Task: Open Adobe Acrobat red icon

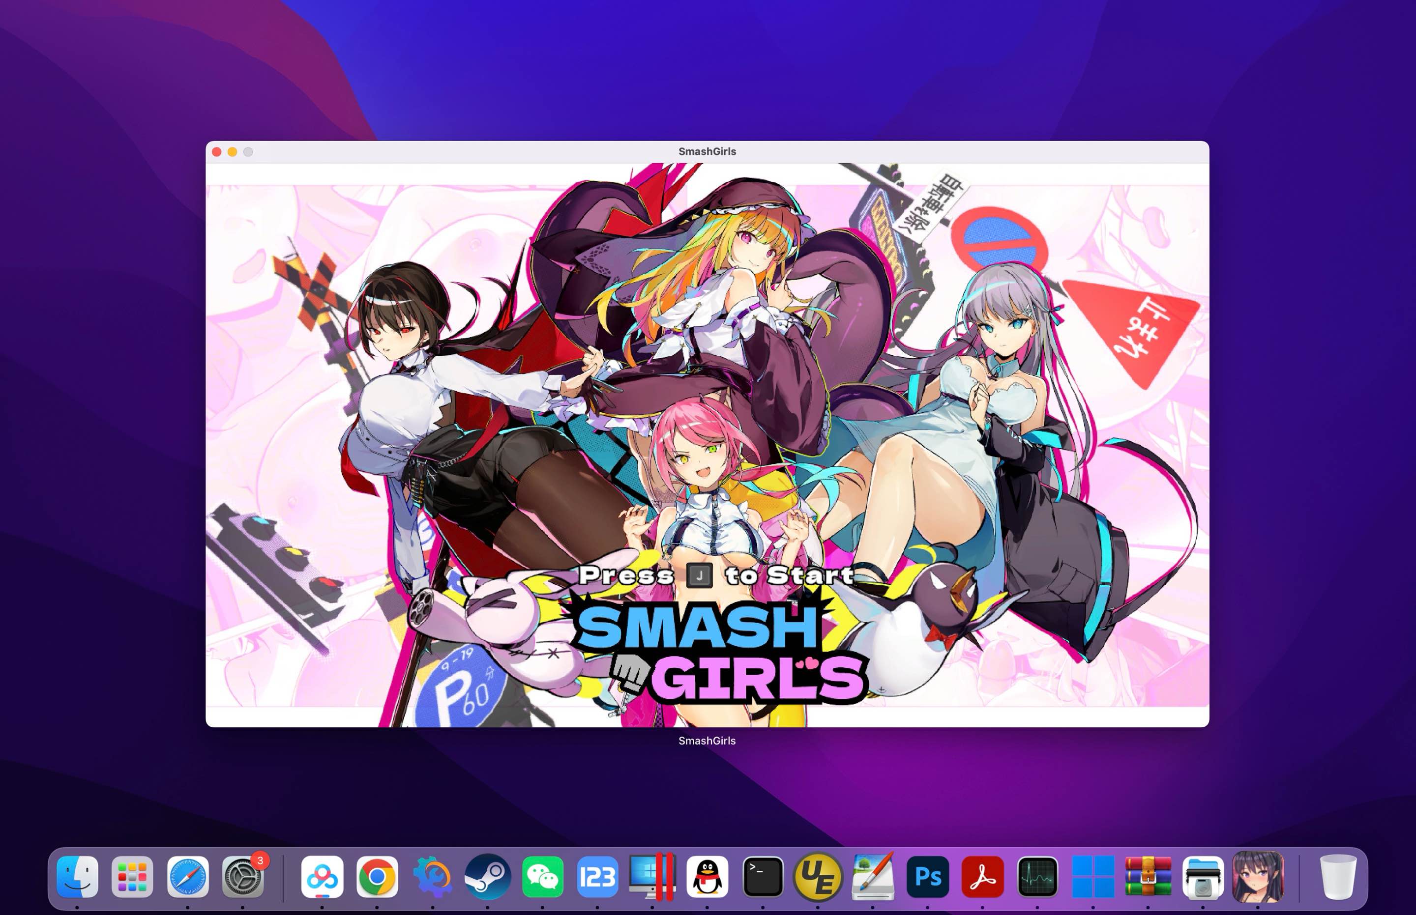Action: pos(983,876)
